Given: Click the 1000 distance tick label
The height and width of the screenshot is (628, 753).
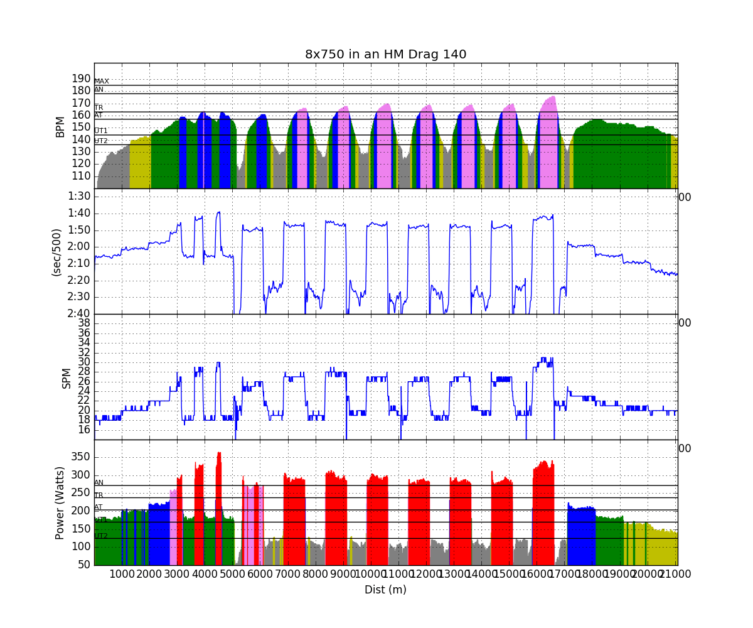Looking at the screenshot, I should (x=122, y=574).
